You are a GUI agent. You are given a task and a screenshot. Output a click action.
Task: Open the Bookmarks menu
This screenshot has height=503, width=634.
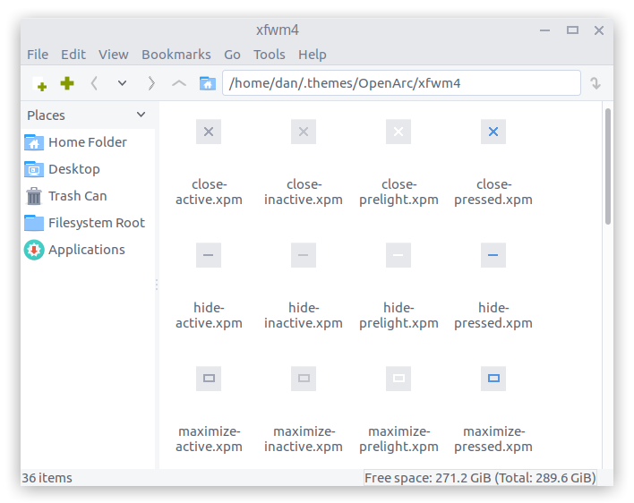176,55
